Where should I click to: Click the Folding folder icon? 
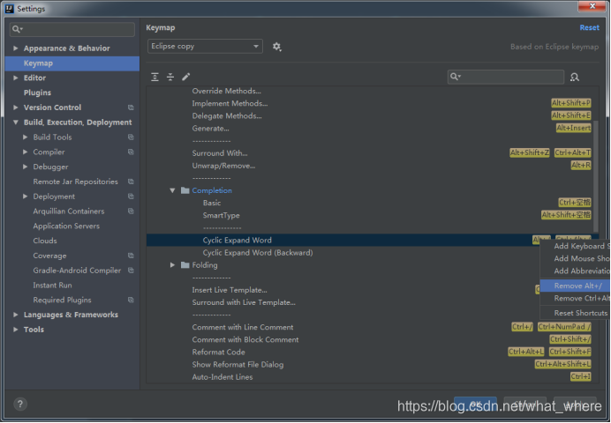coord(185,265)
